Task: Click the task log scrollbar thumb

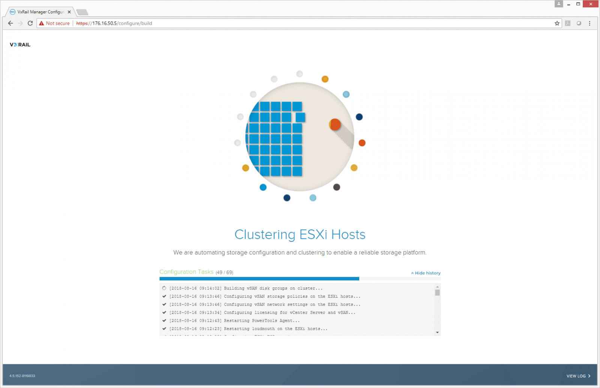Action: pos(437,292)
